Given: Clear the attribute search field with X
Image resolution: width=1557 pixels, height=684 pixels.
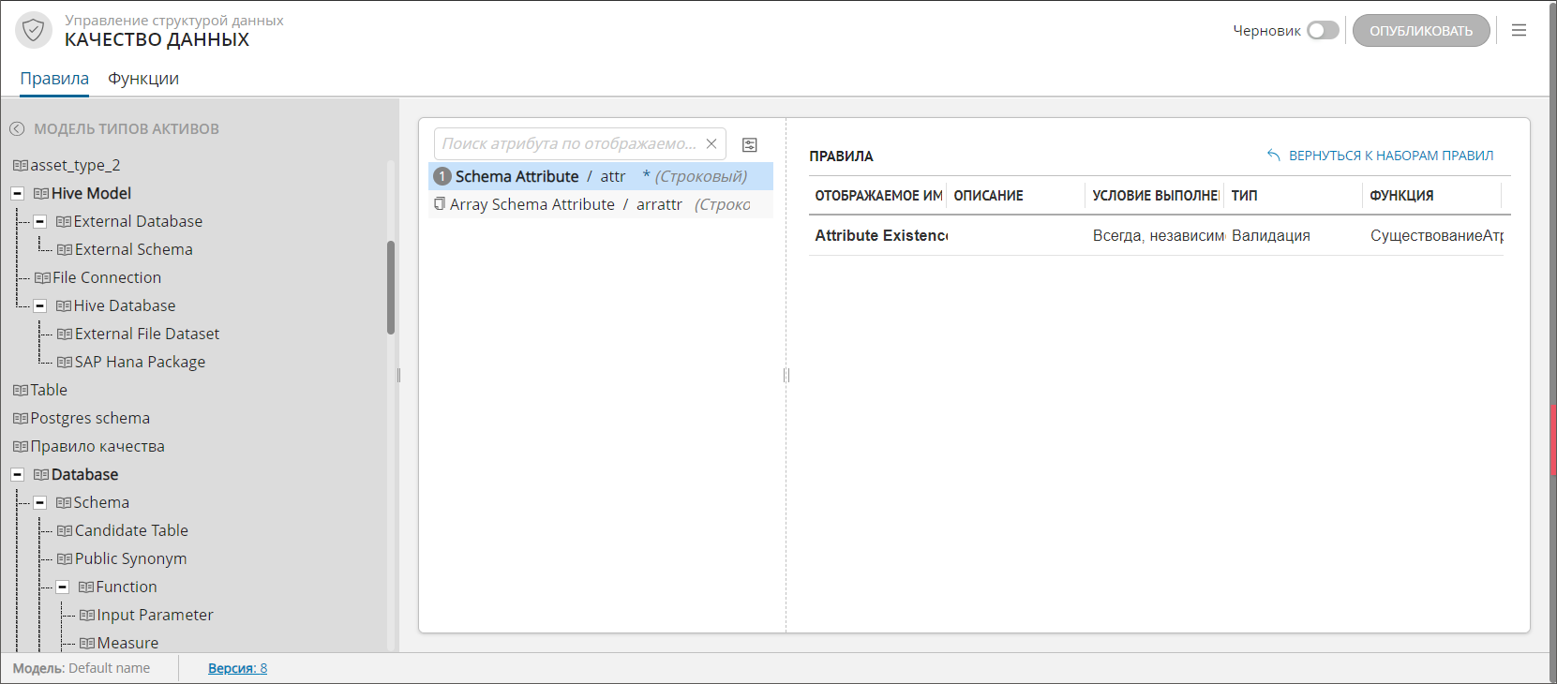Looking at the screenshot, I should [711, 143].
